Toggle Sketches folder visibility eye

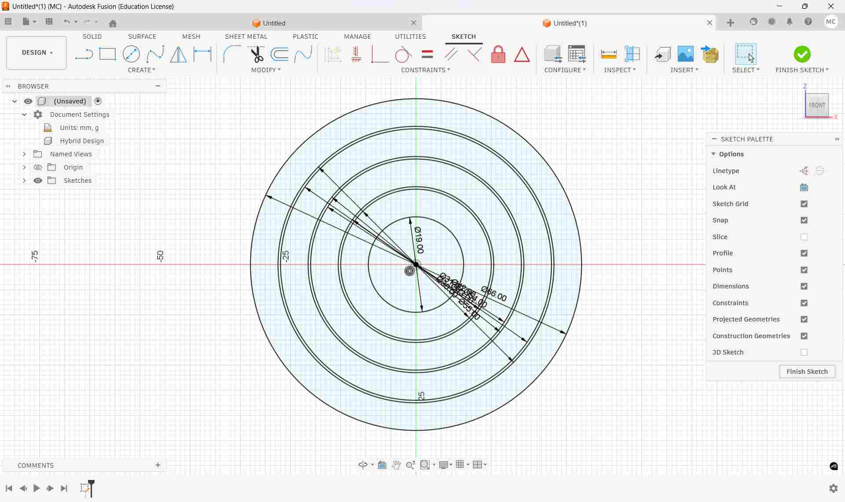[38, 181]
